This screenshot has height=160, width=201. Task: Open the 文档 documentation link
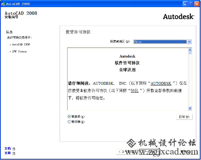coord(8,149)
